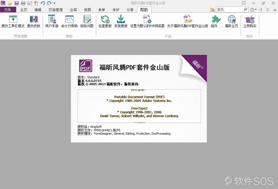
Task: Open the 保护 ribbon tab
Action: pos(116,10)
